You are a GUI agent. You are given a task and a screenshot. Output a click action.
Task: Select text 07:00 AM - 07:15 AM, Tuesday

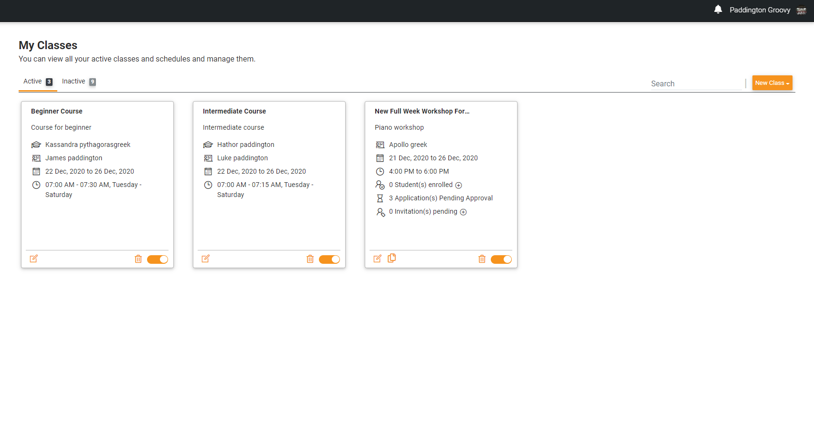point(264,185)
